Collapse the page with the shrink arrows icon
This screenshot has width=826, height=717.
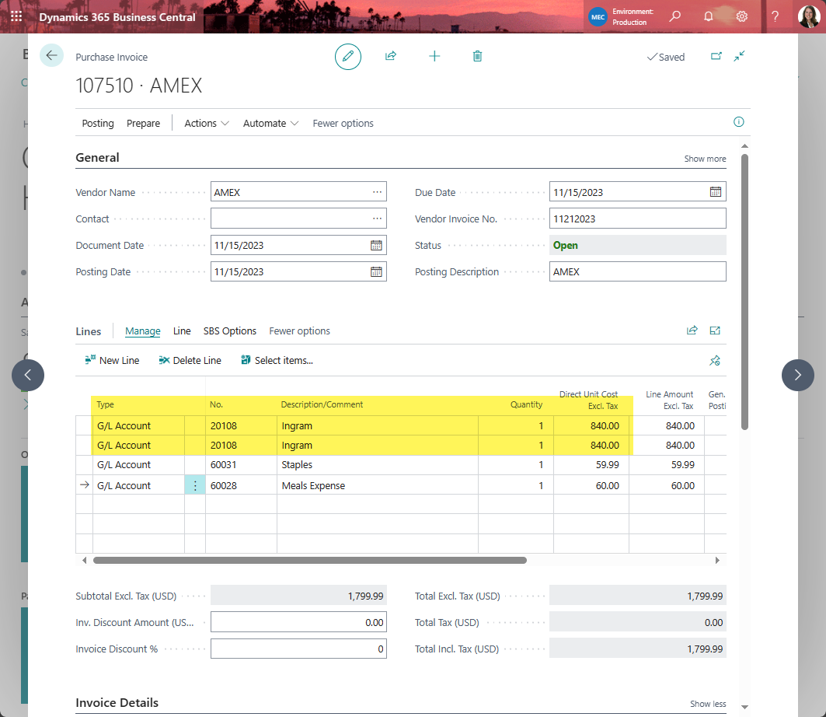point(739,56)
